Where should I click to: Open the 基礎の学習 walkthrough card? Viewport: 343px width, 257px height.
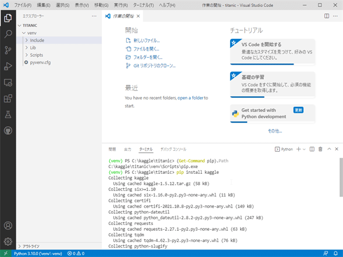coord(273,84)
